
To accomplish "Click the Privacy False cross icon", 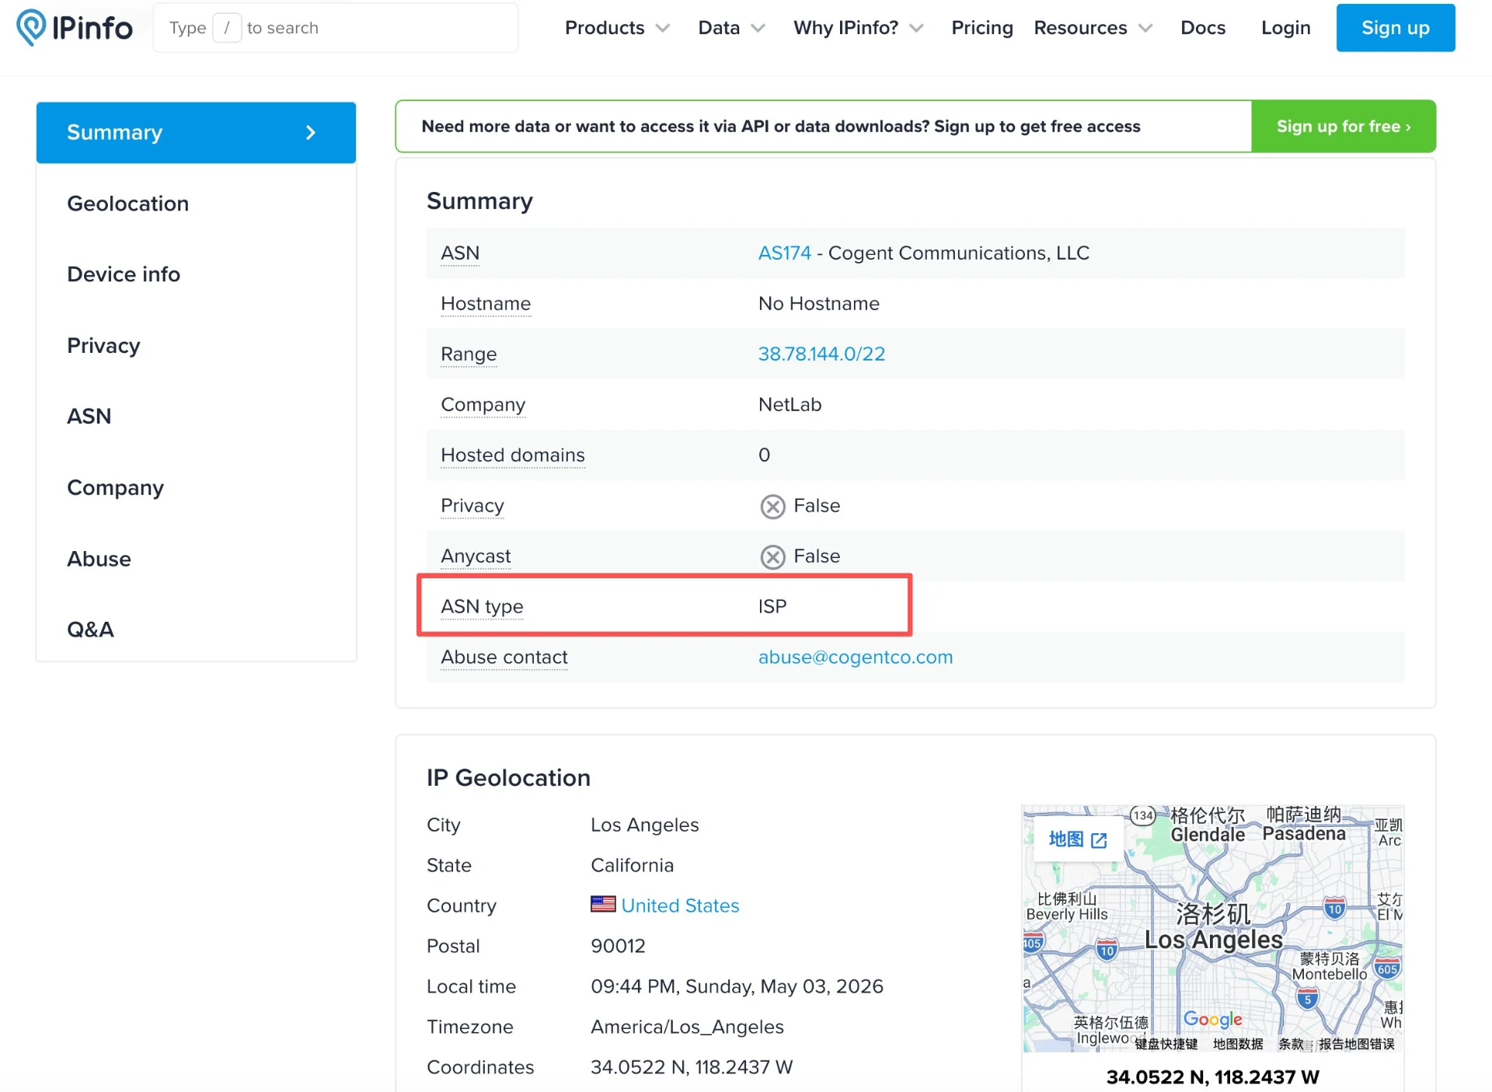I will (x=772, y=507).
